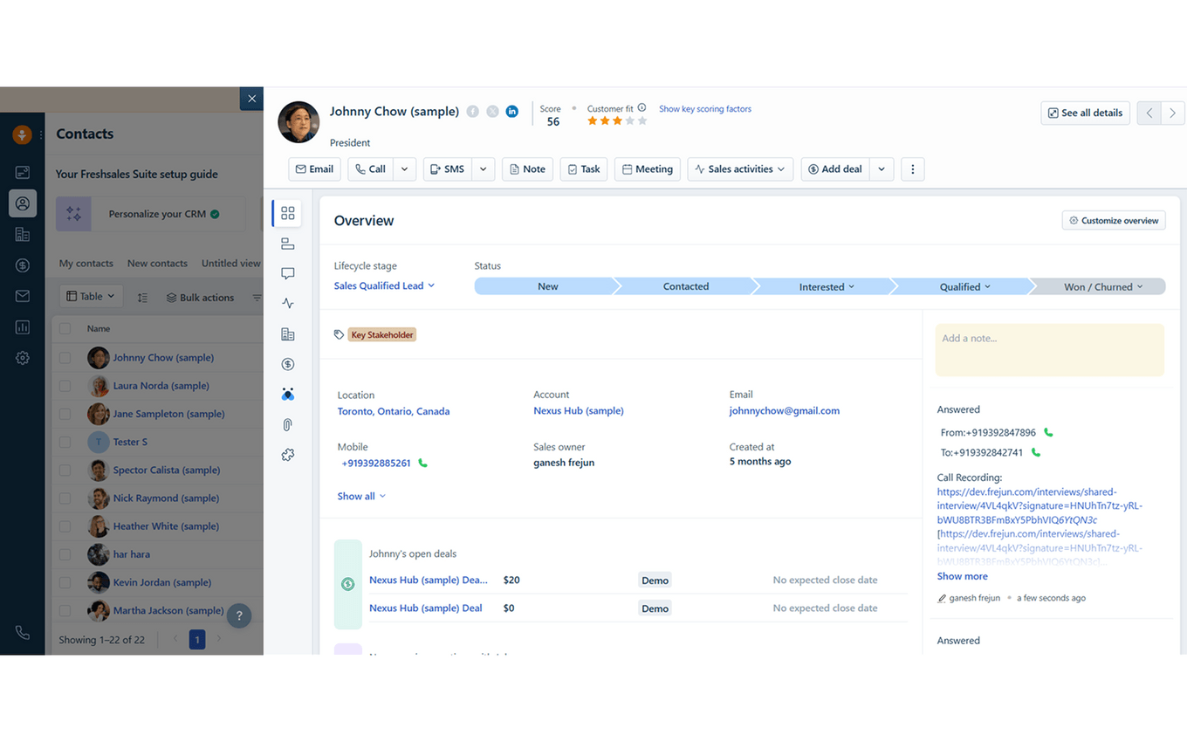Screen dimensions: 1187x742
Task: Open Settings gear in left navigation
Action: coord(23,358)
